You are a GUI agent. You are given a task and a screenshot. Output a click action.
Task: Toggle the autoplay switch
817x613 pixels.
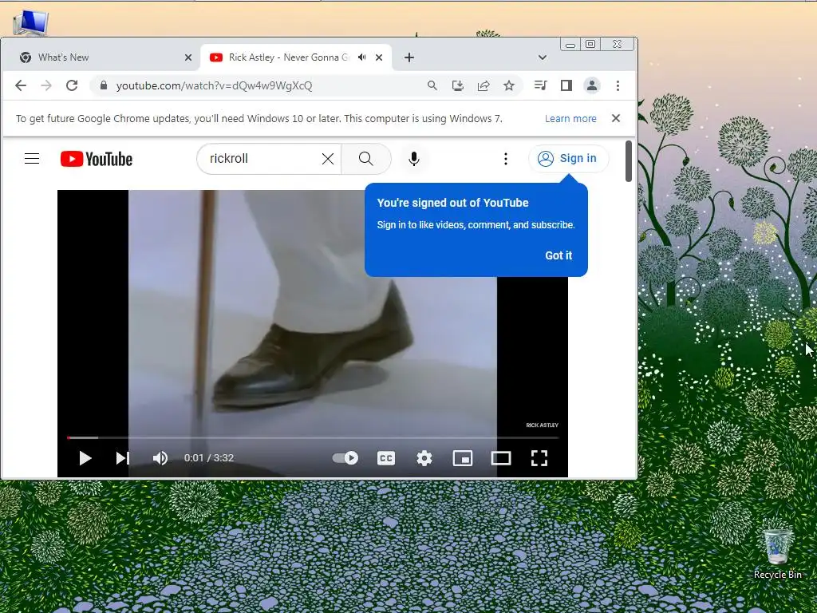pyautogui.click(x=345, y=457)
